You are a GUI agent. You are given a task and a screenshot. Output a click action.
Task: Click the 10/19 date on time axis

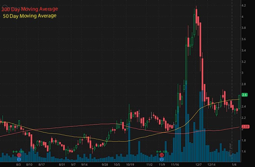click(130, 164)
